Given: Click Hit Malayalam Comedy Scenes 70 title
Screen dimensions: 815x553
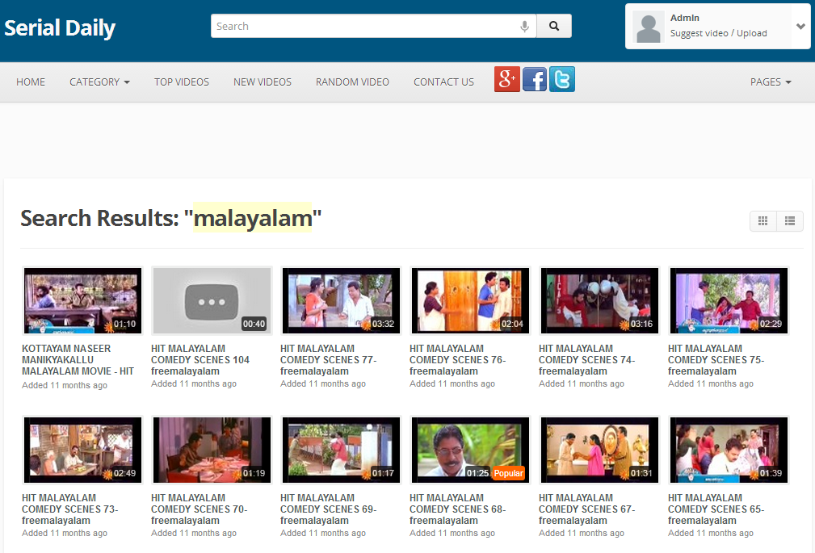Looking at the screenshot, I should pyautogui.click(x=200, y=509).
